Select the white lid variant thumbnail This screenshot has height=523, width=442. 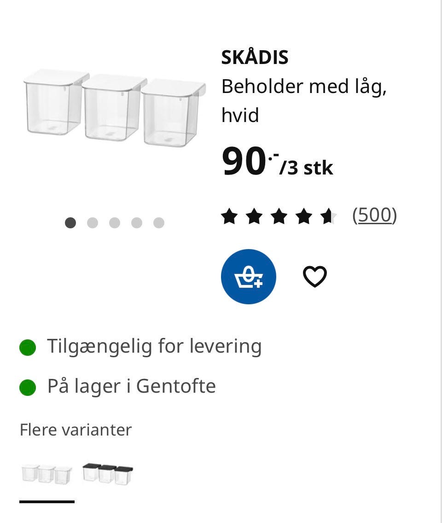(x=47, y=474)
